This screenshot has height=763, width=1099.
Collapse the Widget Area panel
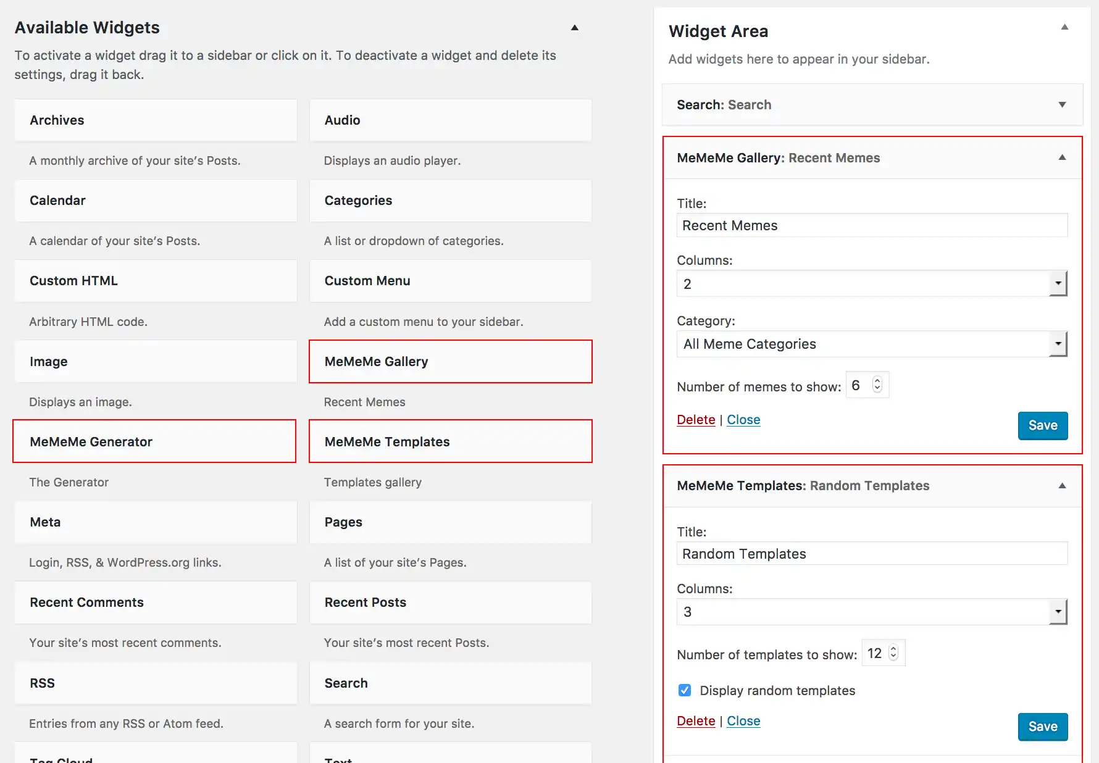click(1065, 27)
